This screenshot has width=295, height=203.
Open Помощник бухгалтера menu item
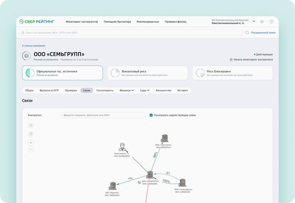pyautogui.click(x=117, y=22)
